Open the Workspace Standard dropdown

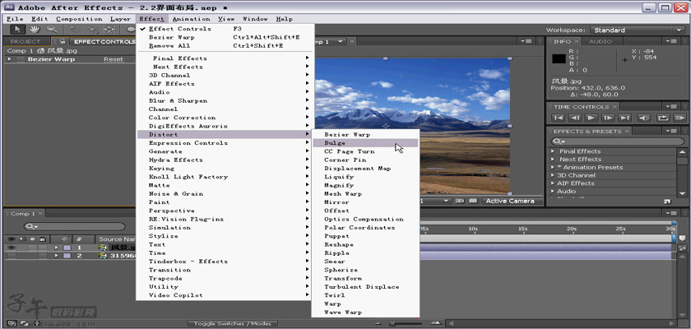(x=638, y=30)
